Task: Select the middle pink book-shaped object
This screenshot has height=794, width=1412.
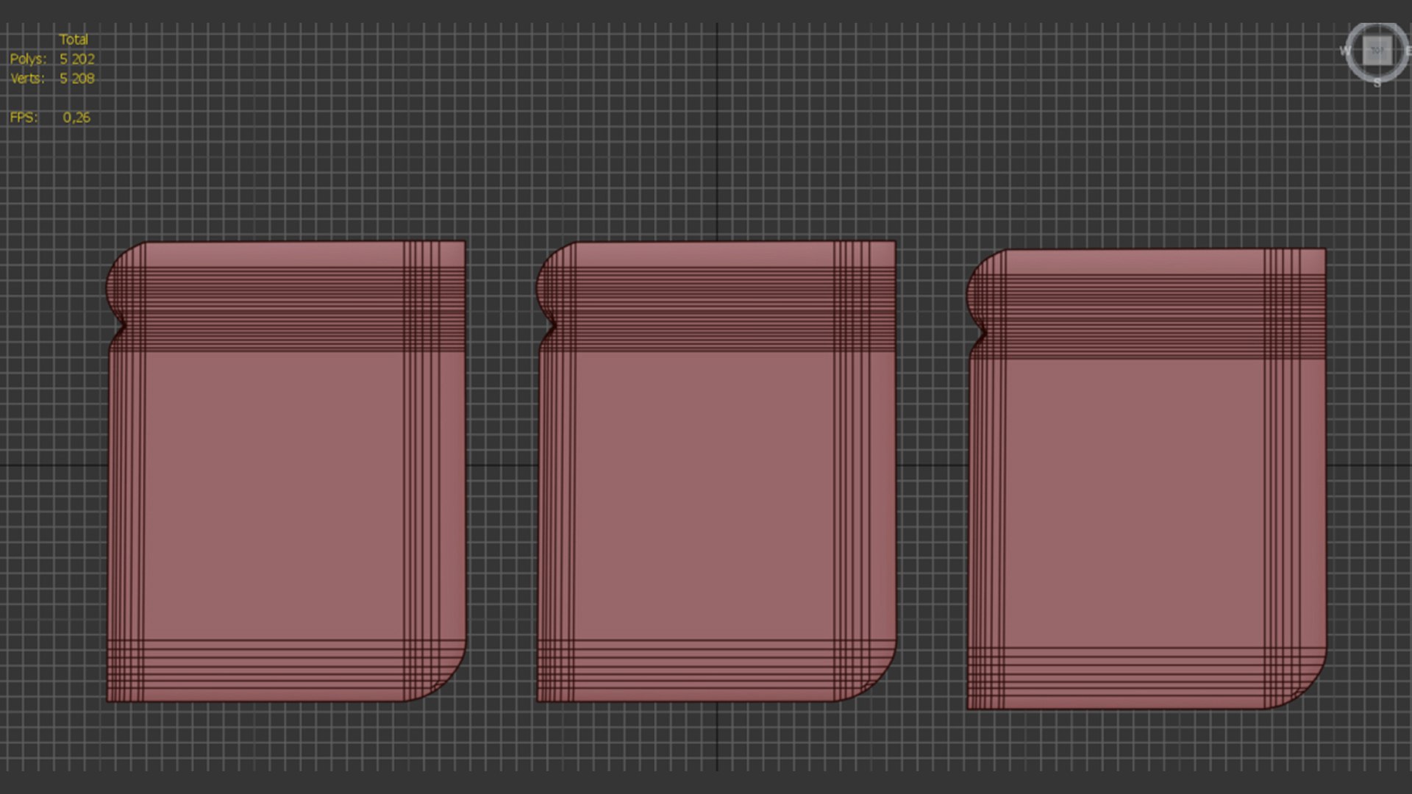Action: pyautogui.click(x=716, y=471)
